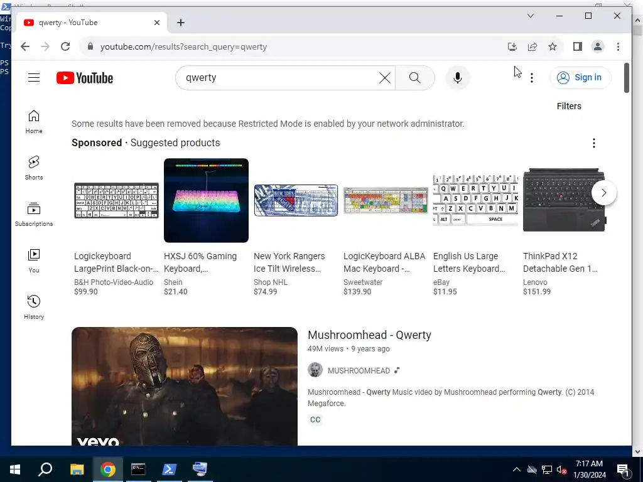Open the MUSHROOMHEAD channel avatar

[315, 370]
